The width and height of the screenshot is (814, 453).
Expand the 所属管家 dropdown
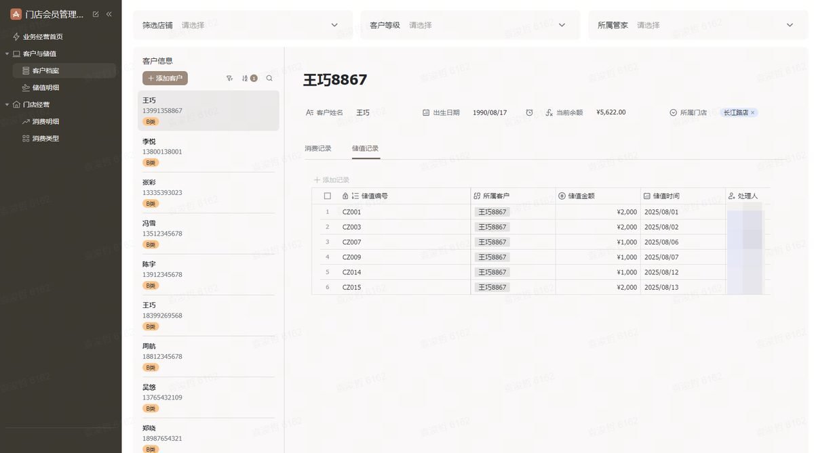point(698,25)
